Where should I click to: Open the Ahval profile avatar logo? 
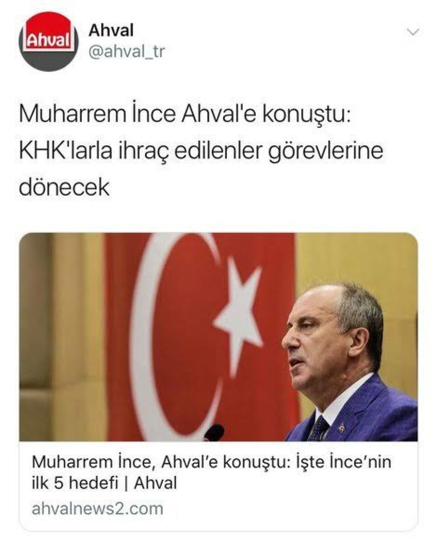tap(48, 42)
